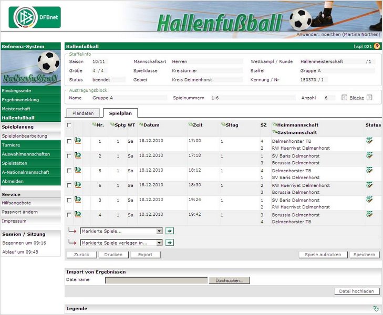Screen dimensions: 383x315
Task: Execute 'Markierte Spiele verlegen in' green arrow
Action: [170, 243]
